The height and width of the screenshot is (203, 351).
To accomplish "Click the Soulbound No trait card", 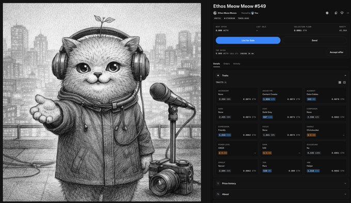I will 326,149.
